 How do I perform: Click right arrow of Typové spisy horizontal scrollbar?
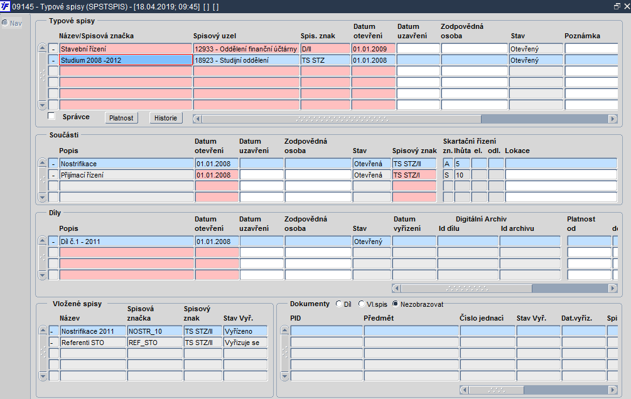pos(613,119)
